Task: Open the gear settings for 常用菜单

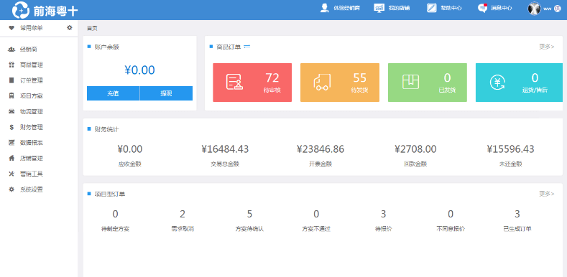Action: (x=70, y=27)
